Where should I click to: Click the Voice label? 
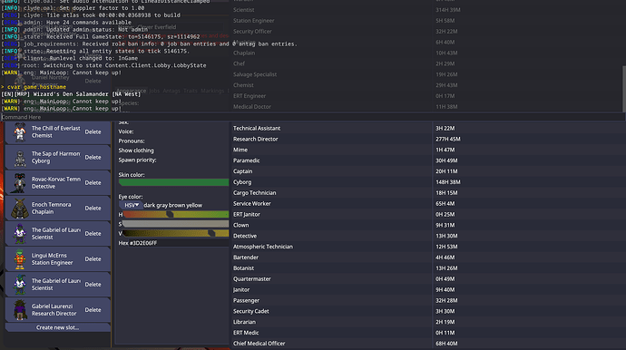pos(126,131)
